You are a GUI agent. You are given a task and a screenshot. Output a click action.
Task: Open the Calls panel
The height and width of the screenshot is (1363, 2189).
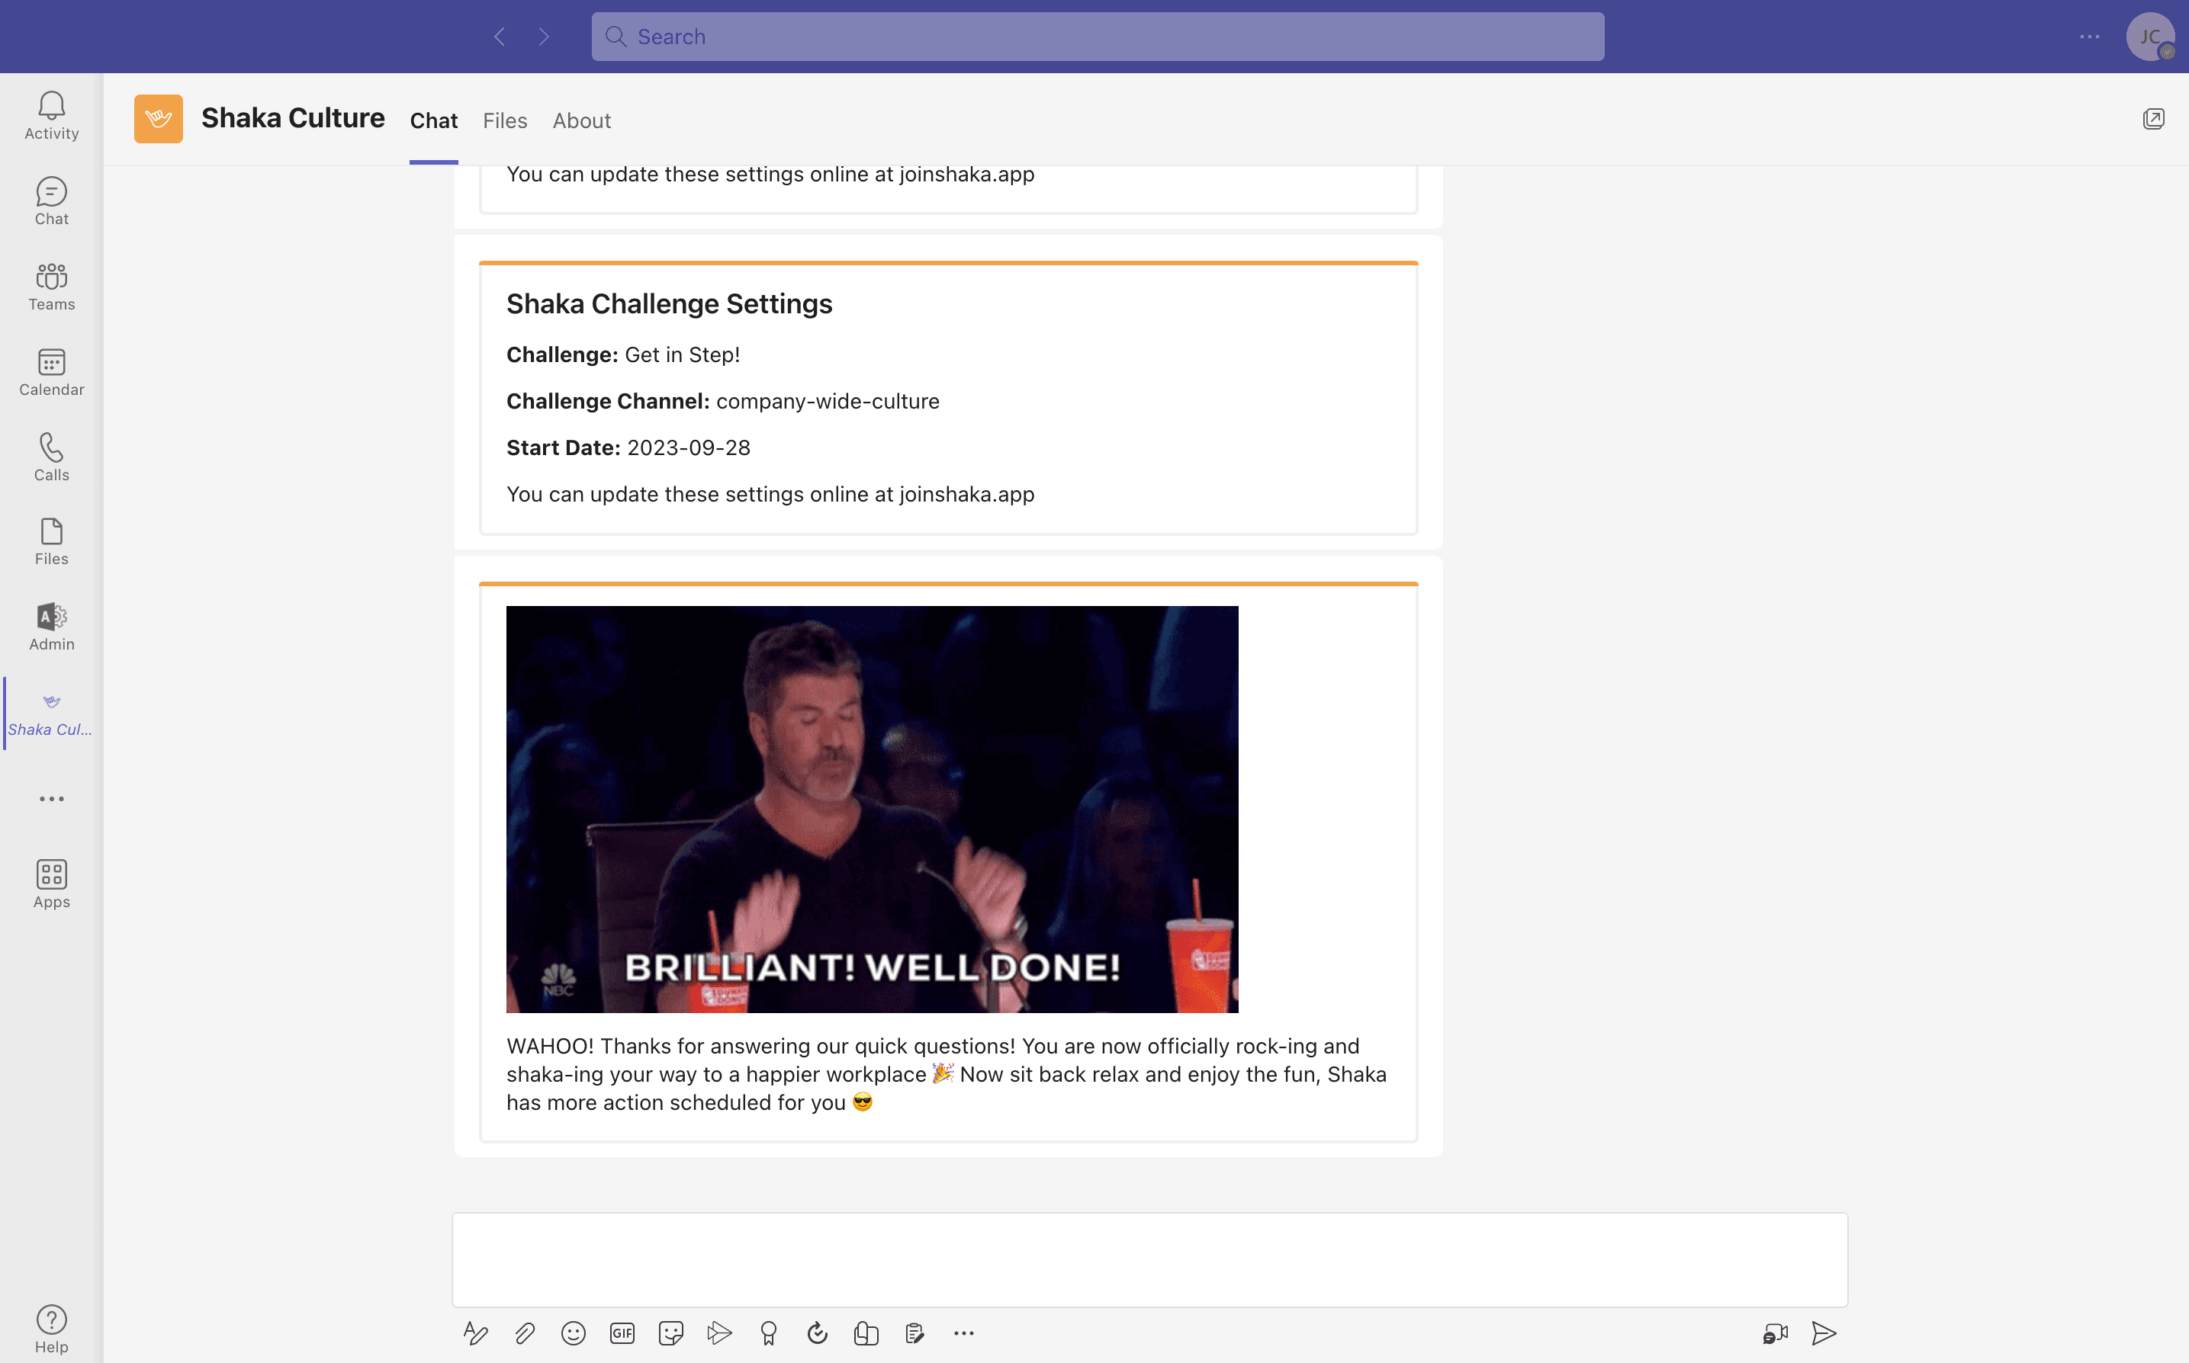(x=50, y=457)
